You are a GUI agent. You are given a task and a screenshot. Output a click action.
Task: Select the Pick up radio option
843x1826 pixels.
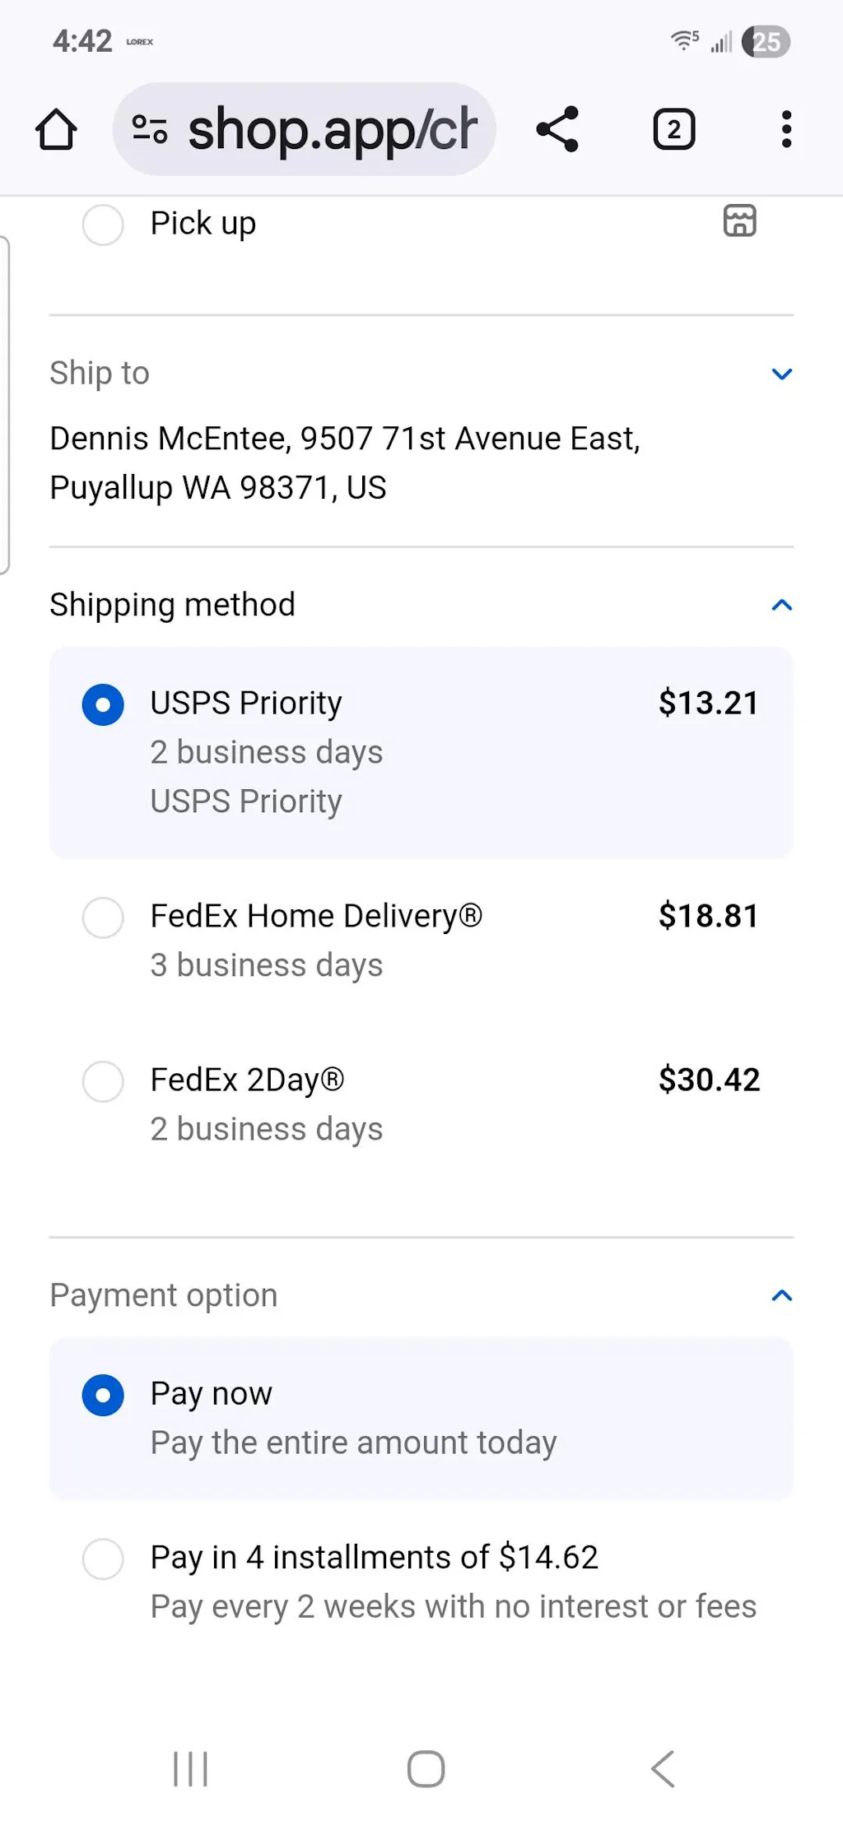pyautogui.click(x=103, y=224)
